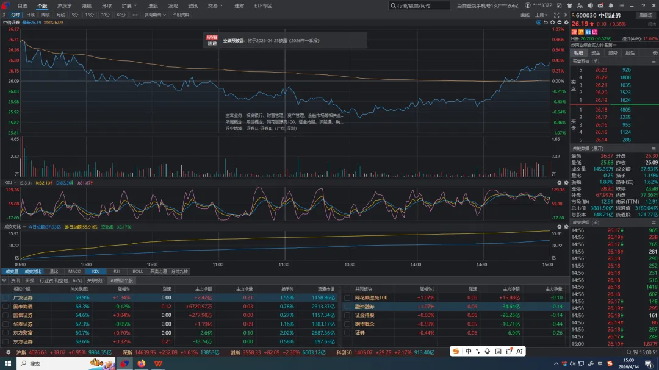Click the Sogou S input method icon
The image size is (659, 370).
[456, 351]
